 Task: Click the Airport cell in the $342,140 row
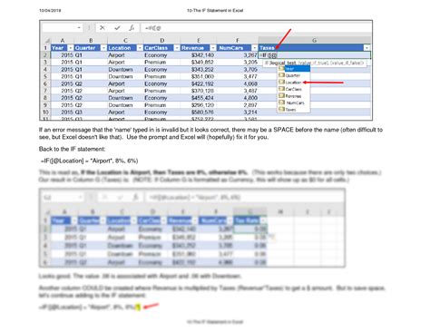tap(125, 55)
